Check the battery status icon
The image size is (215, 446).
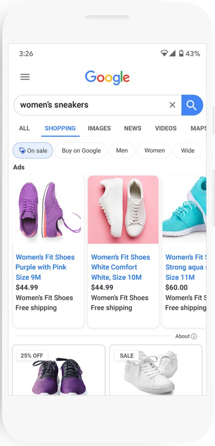tap(181, 53)
